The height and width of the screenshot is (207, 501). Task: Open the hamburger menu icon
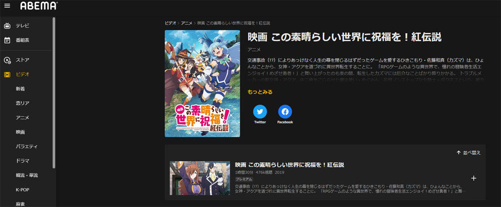7,6
